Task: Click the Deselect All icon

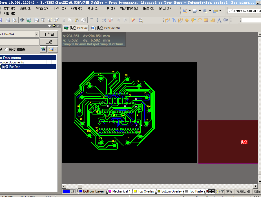Action: 104,20
